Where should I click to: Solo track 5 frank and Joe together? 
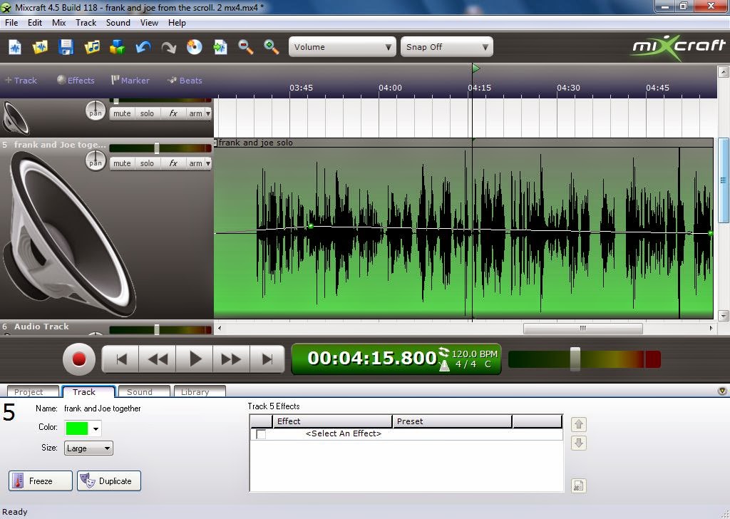click(147, 163)
